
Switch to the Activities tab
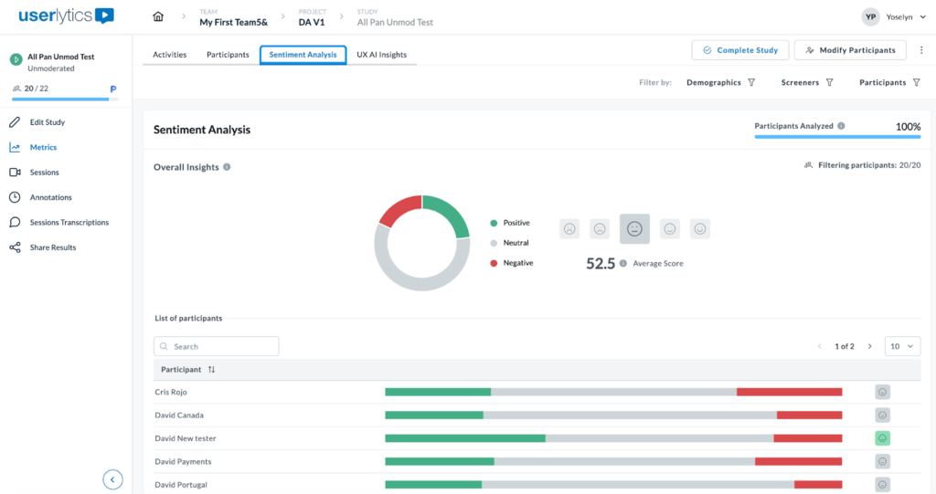coord(169,55)
